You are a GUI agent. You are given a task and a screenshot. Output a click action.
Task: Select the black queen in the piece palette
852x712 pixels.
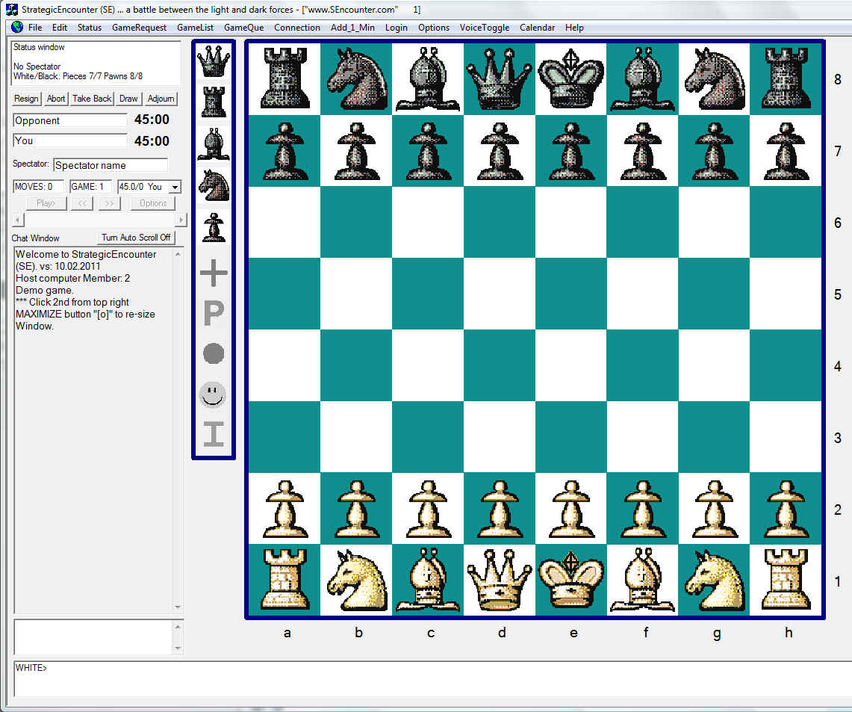213,61
